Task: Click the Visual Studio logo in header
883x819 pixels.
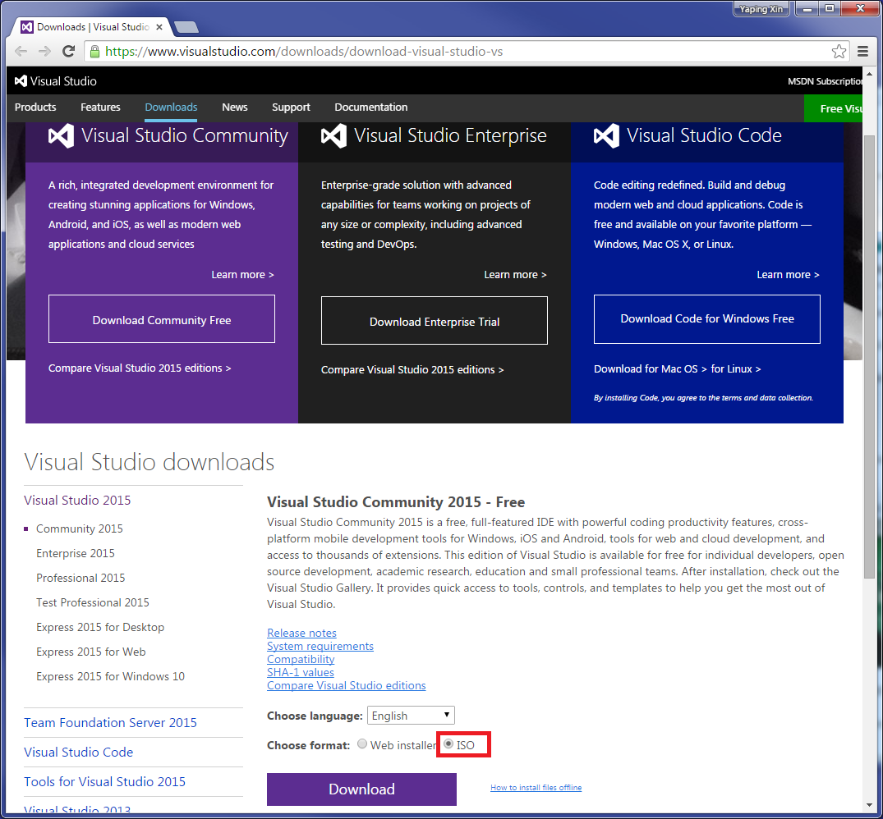Action: click(x=56, y=81)
